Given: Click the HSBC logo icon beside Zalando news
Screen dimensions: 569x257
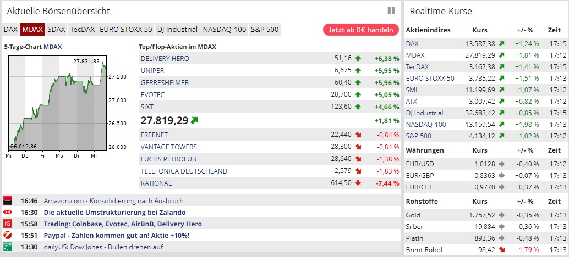Looking at the screenshot, I should [x=8, y=213].
